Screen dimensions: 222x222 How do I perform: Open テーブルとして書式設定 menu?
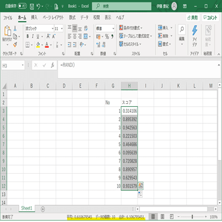coord(136,36)
